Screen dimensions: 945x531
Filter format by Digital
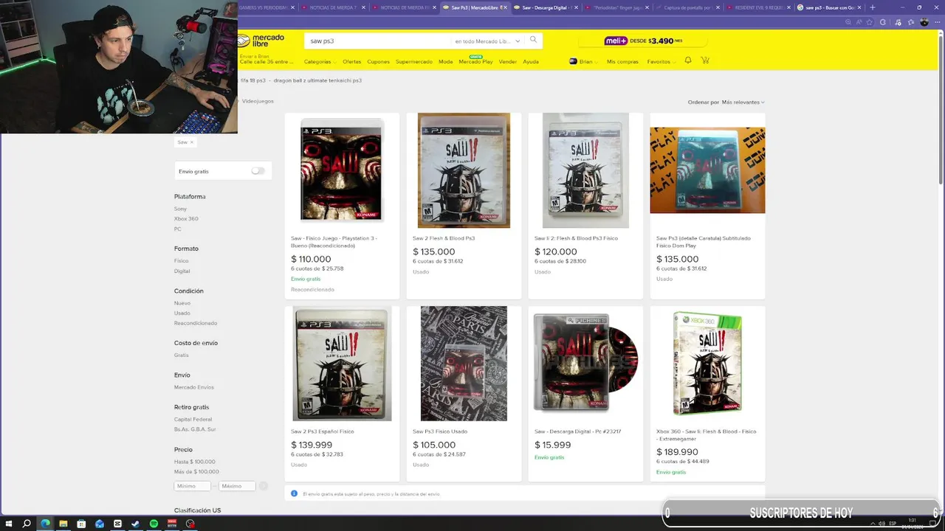(182, 271)
